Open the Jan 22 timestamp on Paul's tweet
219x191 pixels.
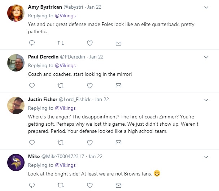pyautogui.click(x=96, y=57)
